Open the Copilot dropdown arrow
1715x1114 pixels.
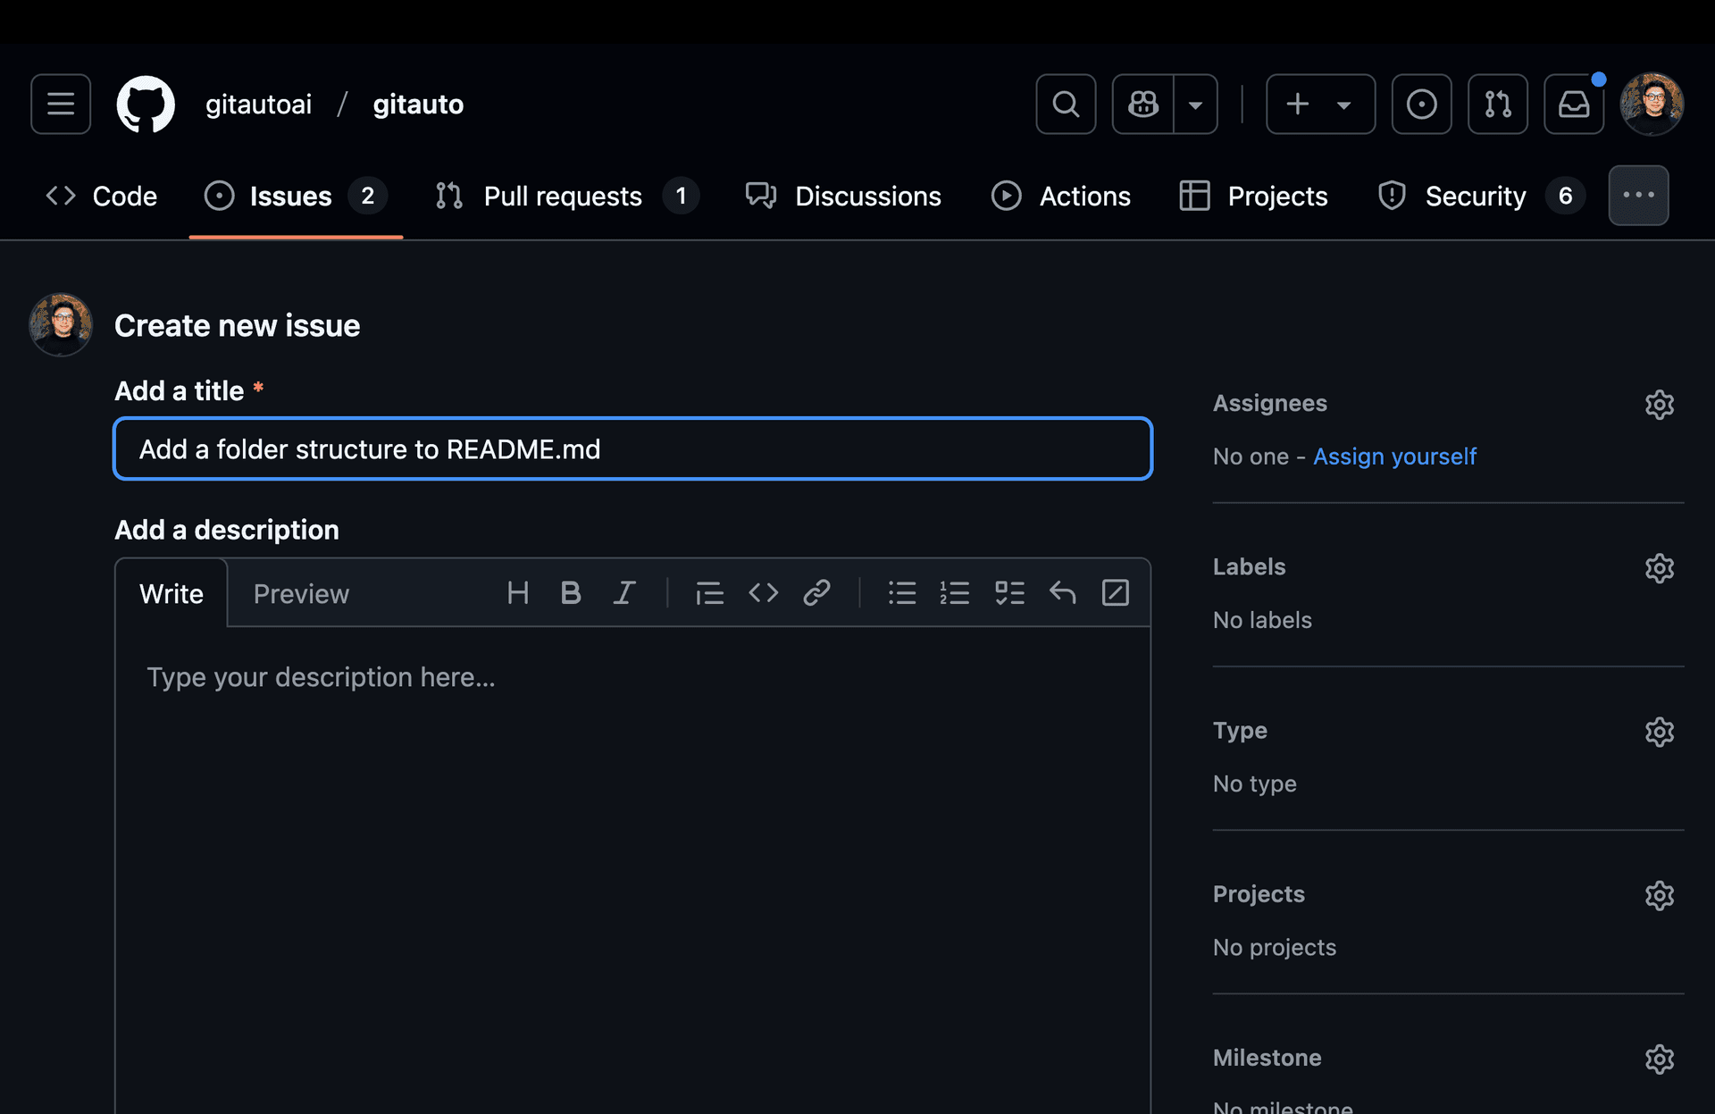pos(1196,104)
